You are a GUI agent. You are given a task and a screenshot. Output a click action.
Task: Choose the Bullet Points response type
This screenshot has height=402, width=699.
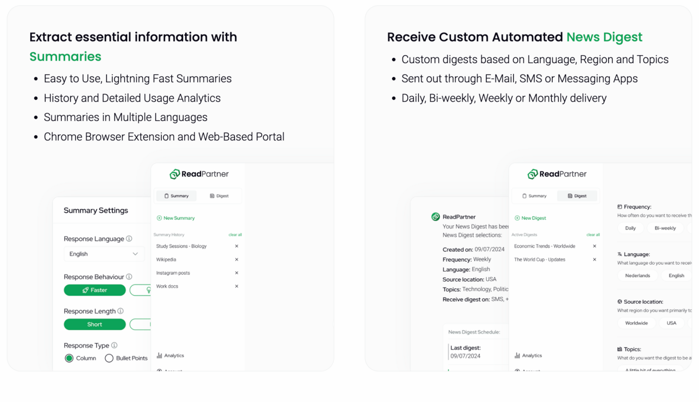tap(109, 358)
